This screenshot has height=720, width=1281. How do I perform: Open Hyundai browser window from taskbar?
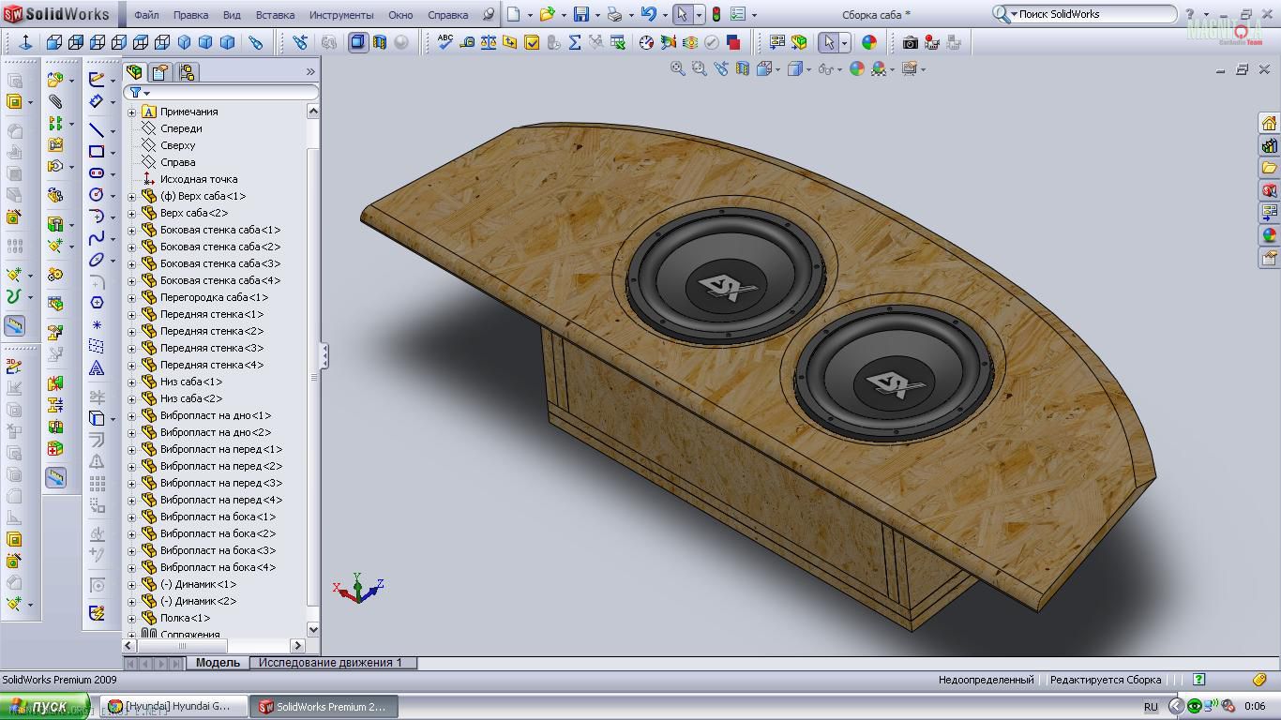[174, 707]
